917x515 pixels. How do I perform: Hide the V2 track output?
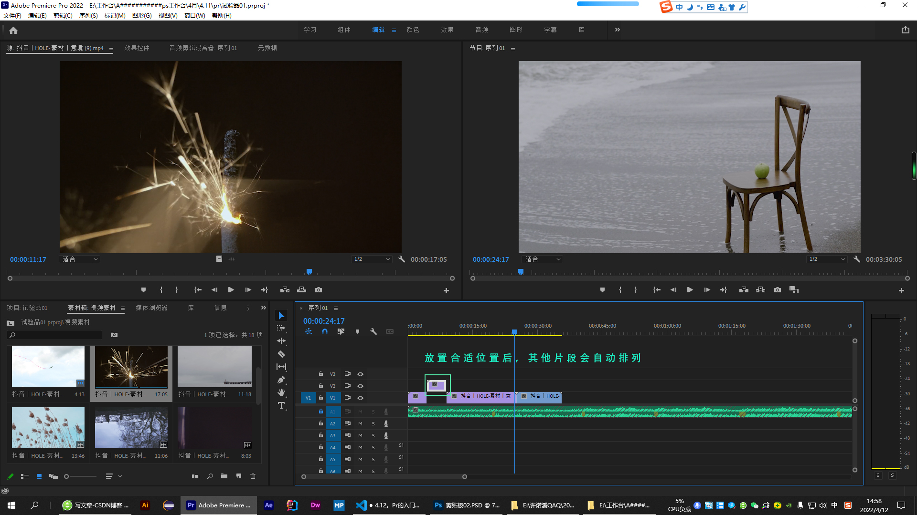361,386
